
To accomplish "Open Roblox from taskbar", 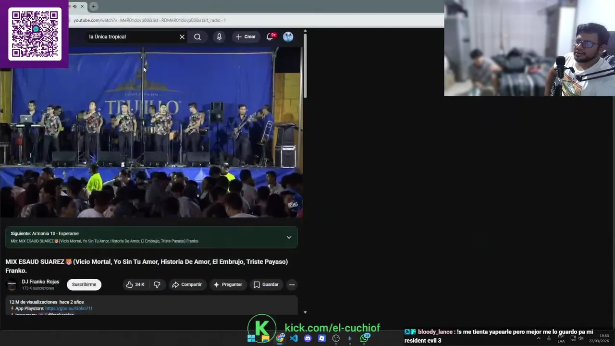I will (x=322, y=338).
